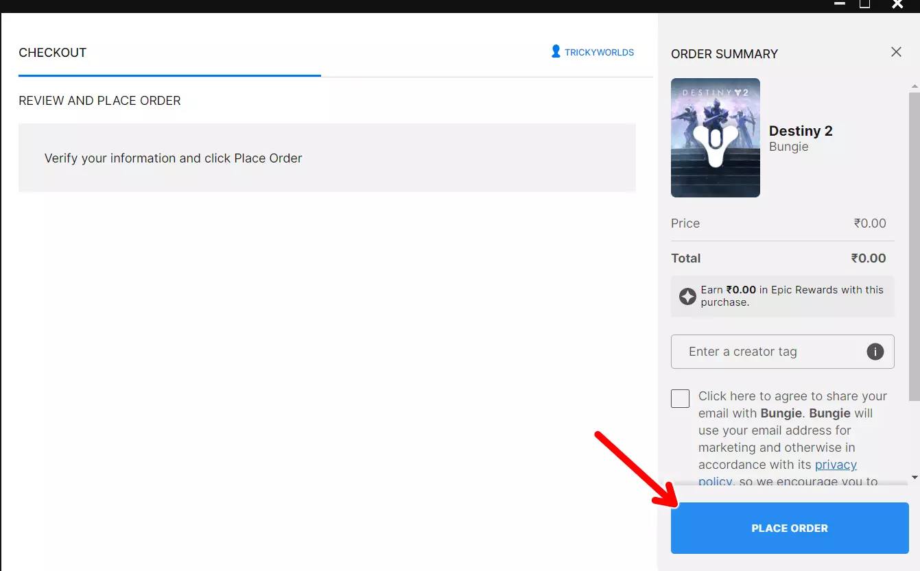This screenshot has width=920, height=571.
Task: Open the TRICKYWORLDS account options
Action: click(599, 51)
